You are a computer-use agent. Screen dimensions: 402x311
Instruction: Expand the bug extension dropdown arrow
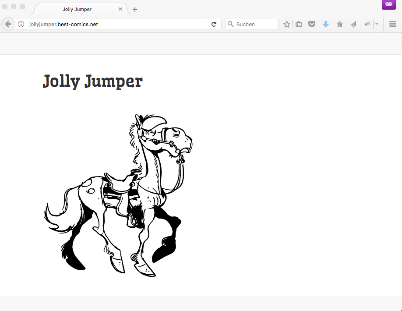click(377, 24)
